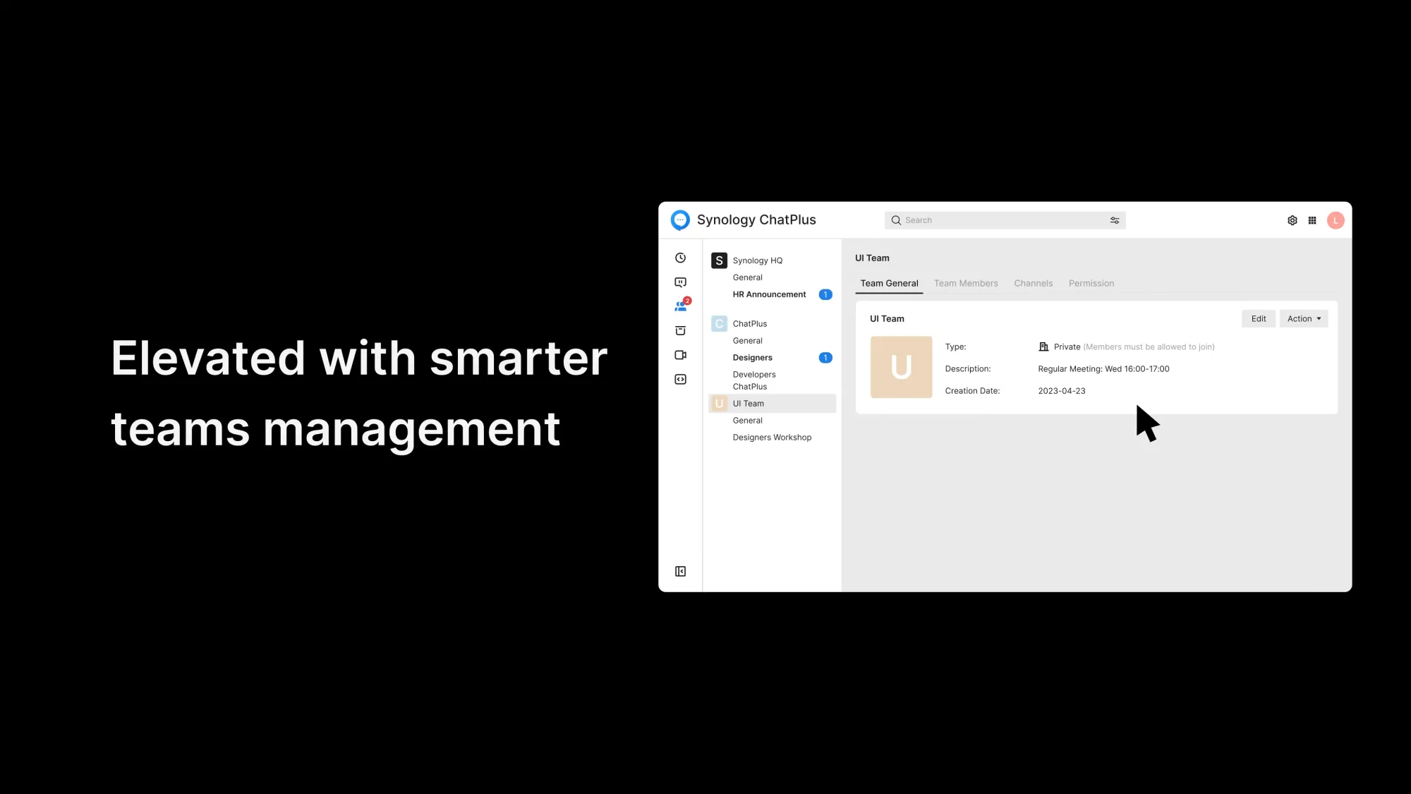Open ChatPlus team
This screenshot has height=794, width=1411.
pyautogui.click(x=749, y=324)
